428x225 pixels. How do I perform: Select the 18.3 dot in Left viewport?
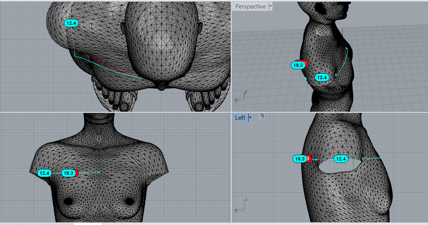click(x=300, y=159)
